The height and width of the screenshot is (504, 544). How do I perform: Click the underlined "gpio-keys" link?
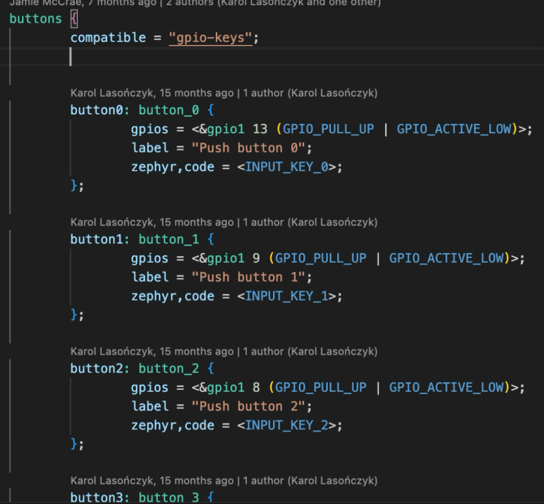[210, 37]
